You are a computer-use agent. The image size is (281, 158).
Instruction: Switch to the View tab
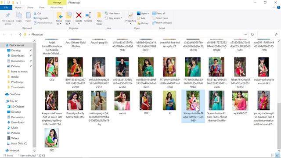click(x=42, y=7)
